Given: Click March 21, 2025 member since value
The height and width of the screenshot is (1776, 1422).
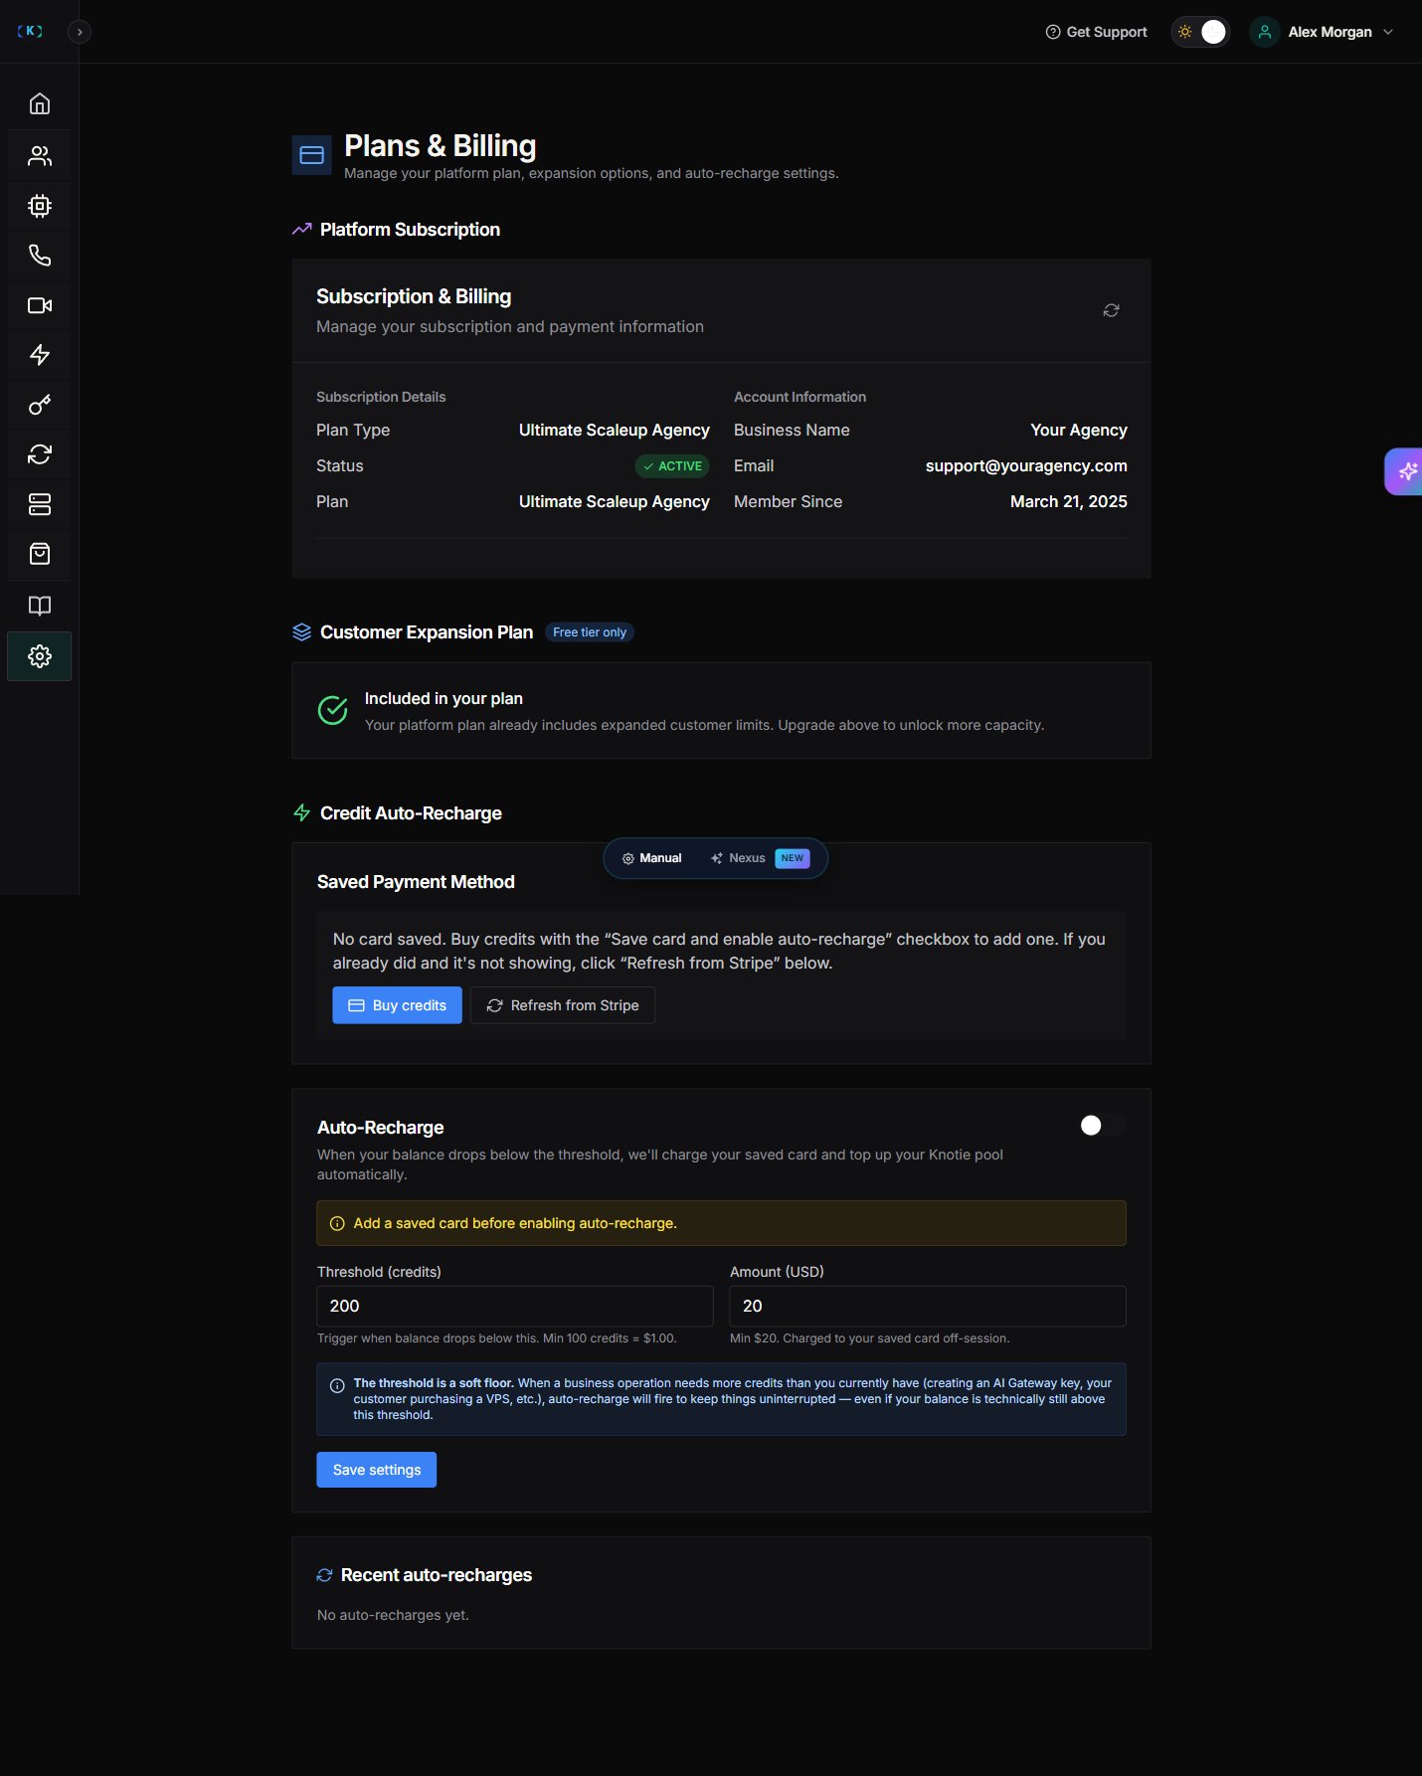Looking at the screenshot, I should [x=1069, y=502].
